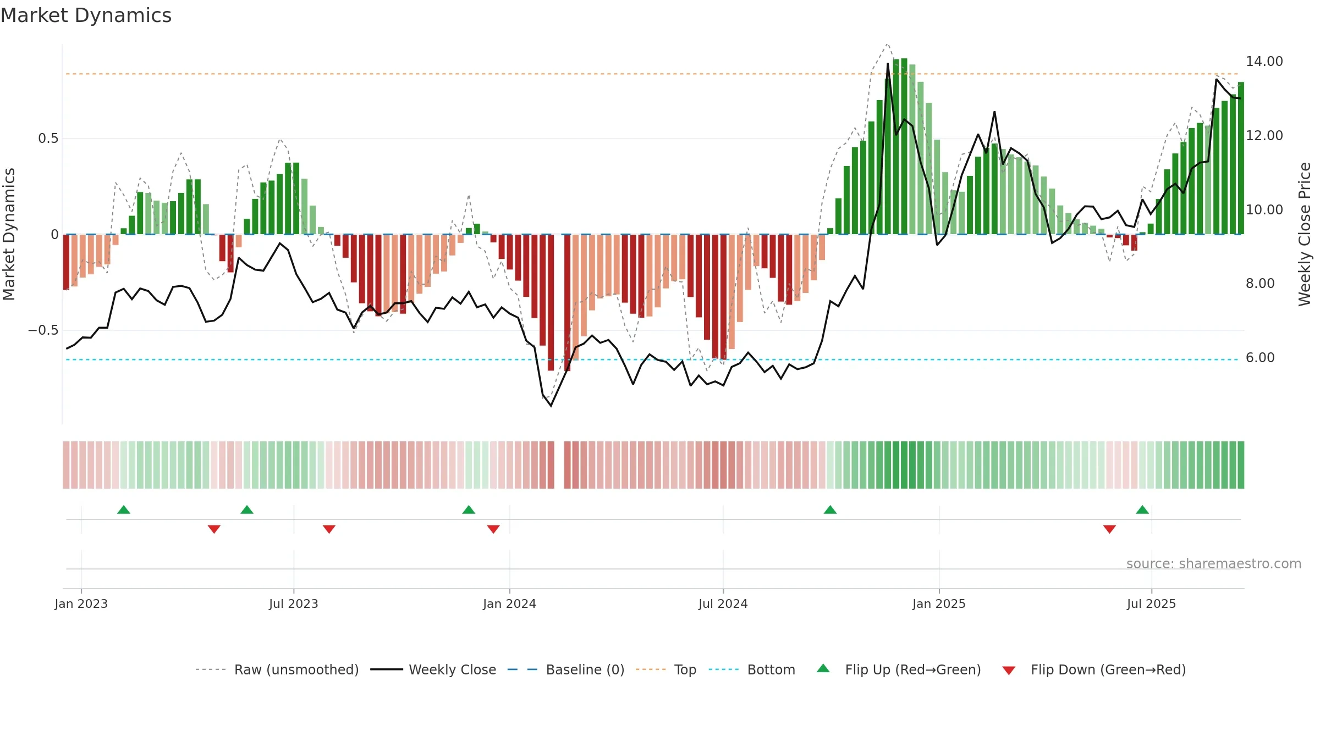Toggle the Weekly Close legend entry

point(433,669)
